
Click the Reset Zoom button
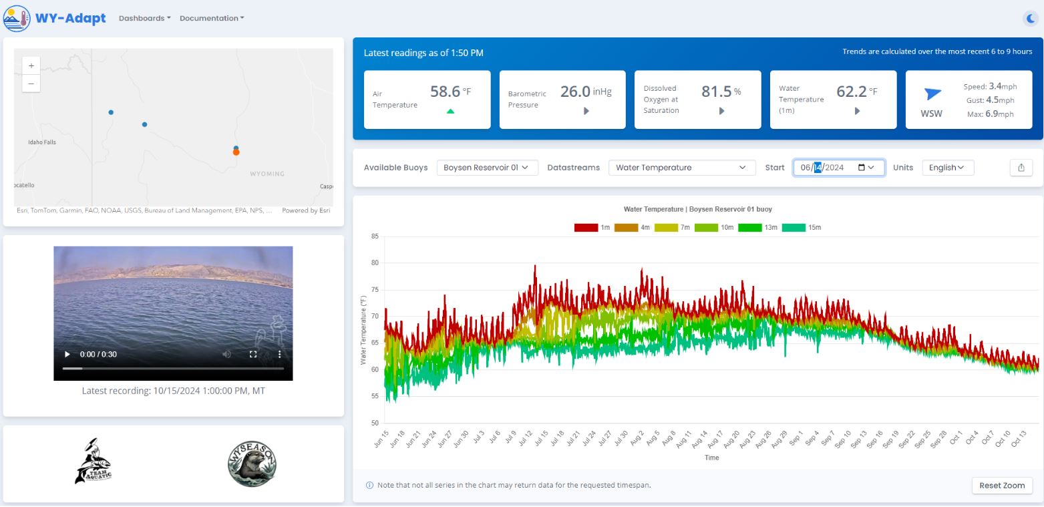coord(1002,486)
